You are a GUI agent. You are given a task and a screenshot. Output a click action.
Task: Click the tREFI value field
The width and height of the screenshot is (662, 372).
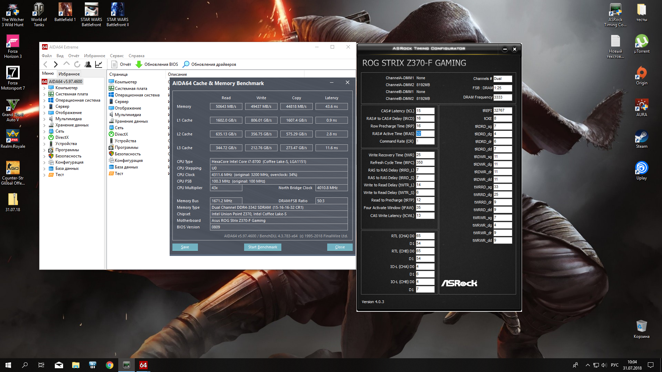502,111
